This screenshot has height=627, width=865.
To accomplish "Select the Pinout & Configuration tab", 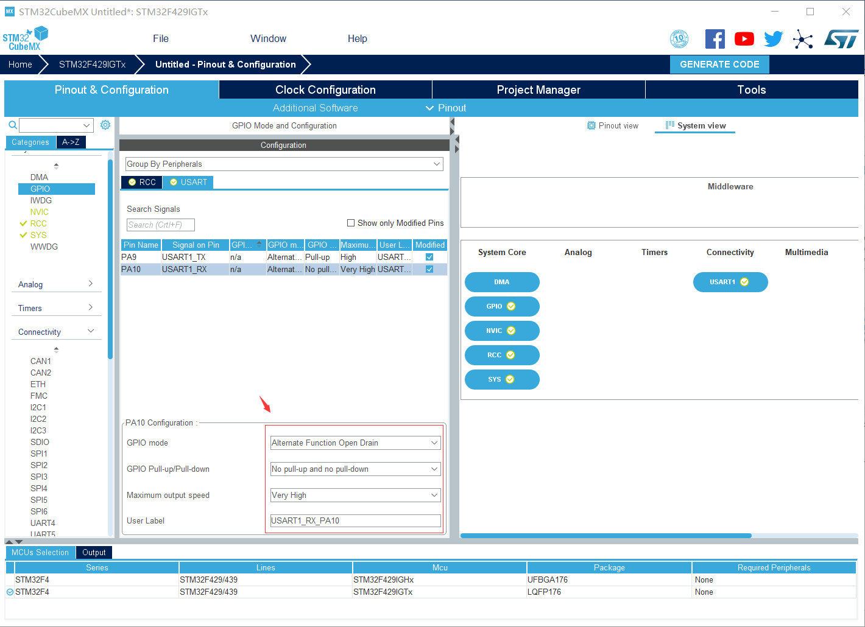I will (x=111, y=89).
